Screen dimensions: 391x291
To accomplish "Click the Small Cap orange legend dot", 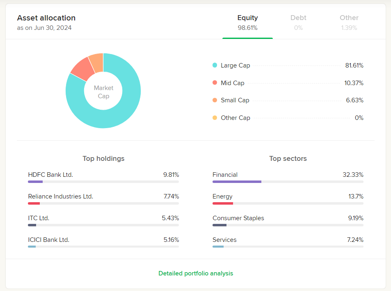I will (215, 100).
